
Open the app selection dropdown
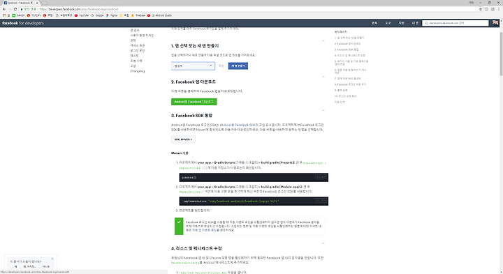pos(193,66)
